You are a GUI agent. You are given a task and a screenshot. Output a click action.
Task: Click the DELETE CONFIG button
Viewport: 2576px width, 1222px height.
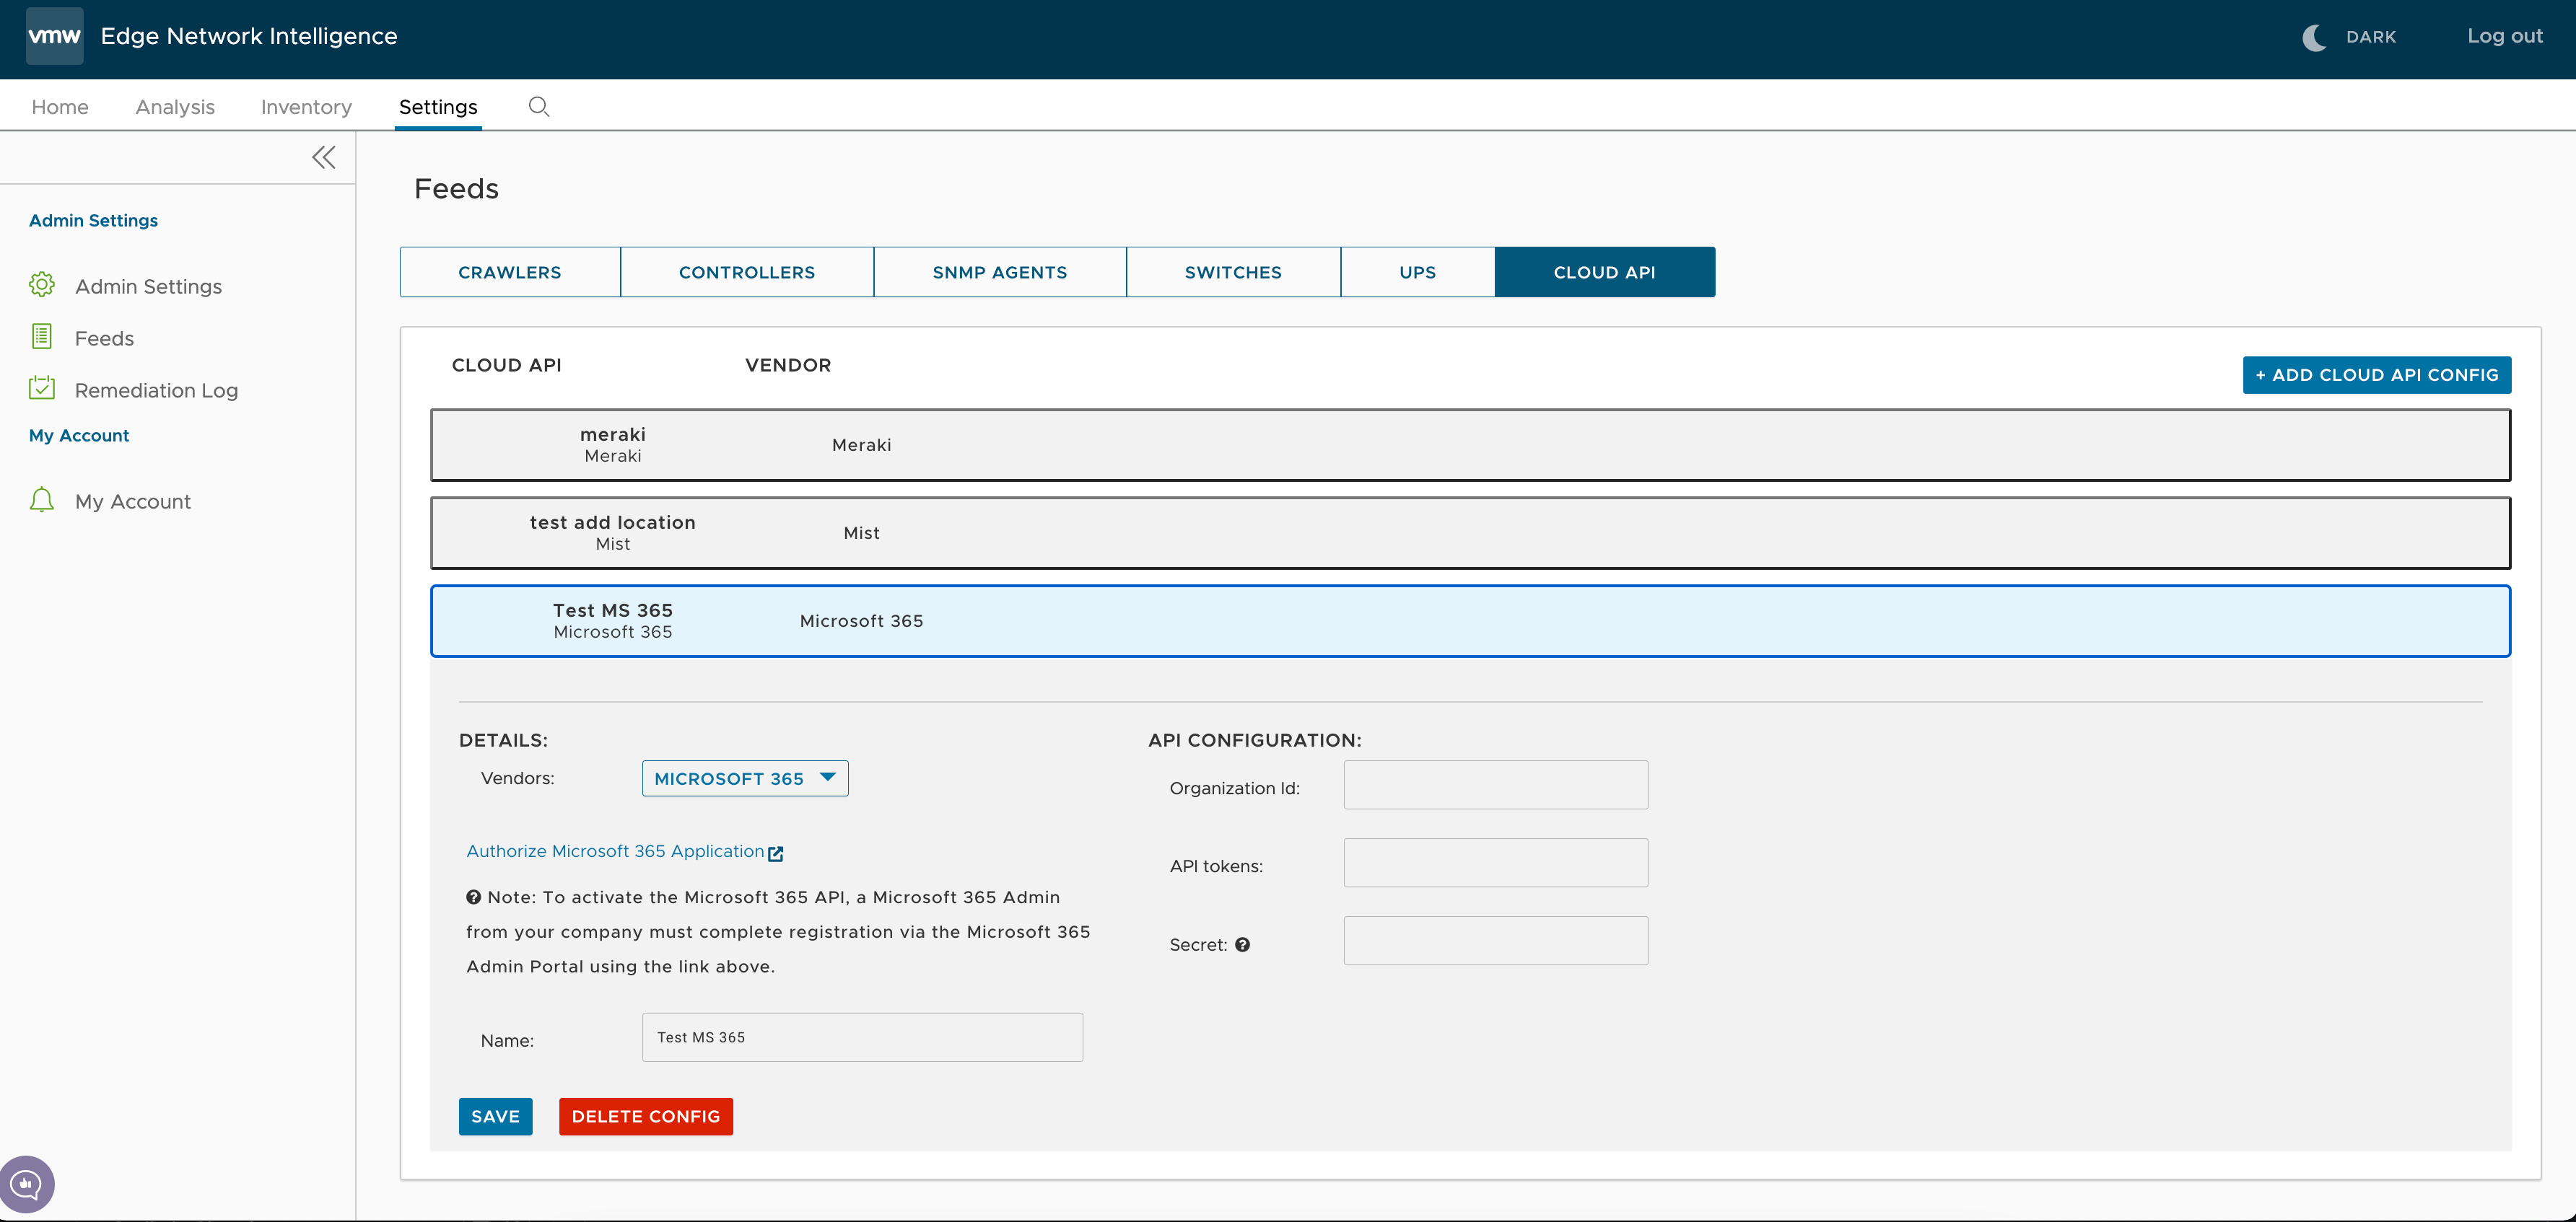pyautogui.click(x=646, y=1117)
